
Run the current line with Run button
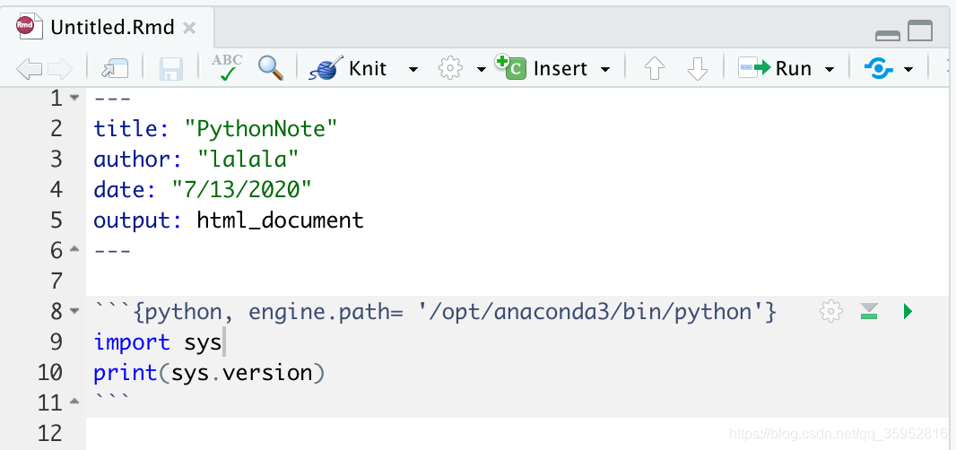pos(775,68)
